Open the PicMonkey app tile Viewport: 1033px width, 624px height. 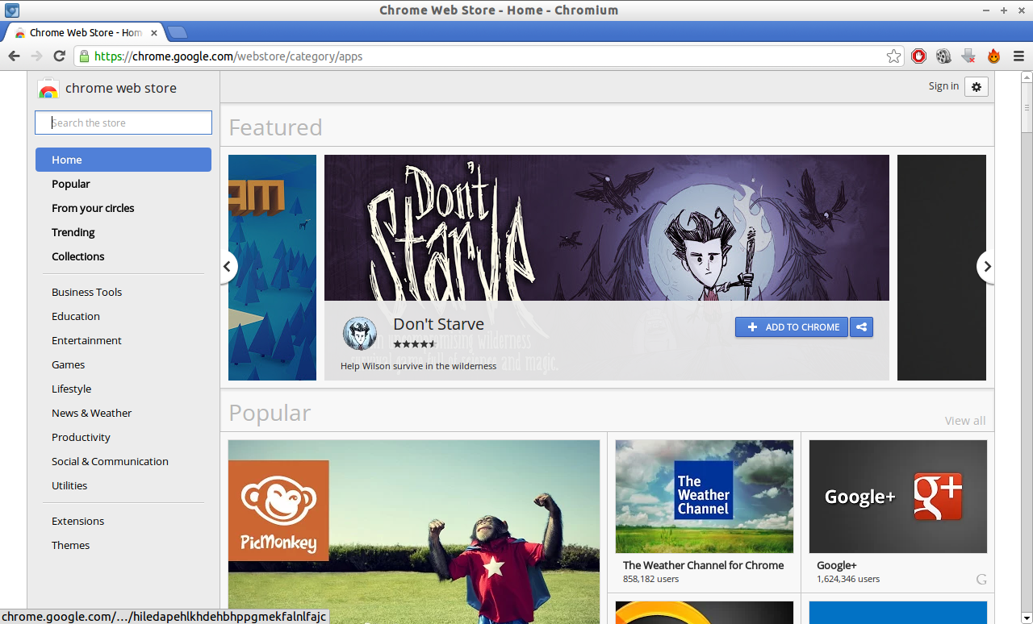coord(414,531)
